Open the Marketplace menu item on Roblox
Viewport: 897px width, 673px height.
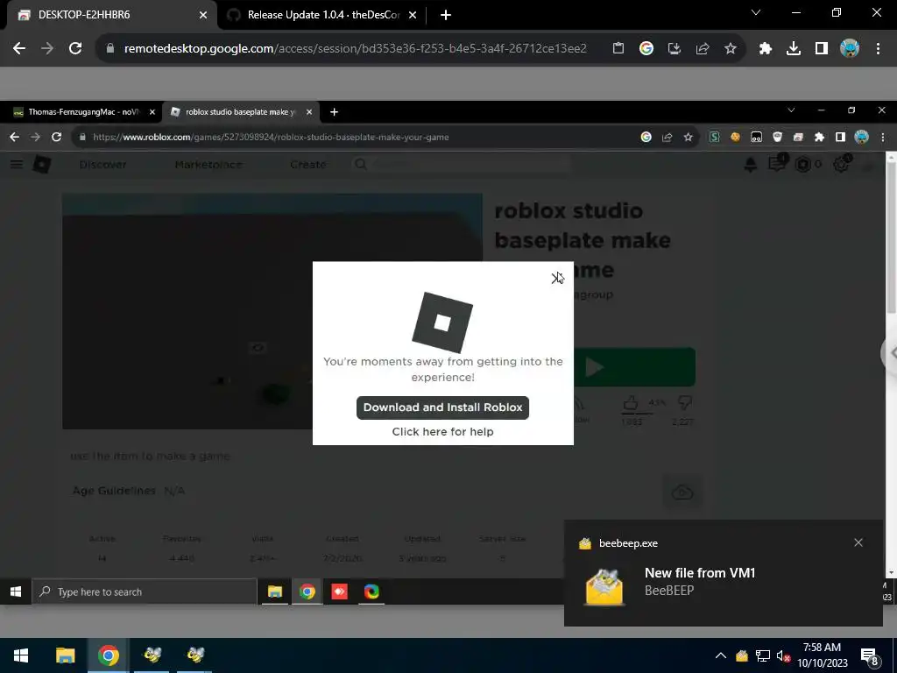click(x=208, y=165)
